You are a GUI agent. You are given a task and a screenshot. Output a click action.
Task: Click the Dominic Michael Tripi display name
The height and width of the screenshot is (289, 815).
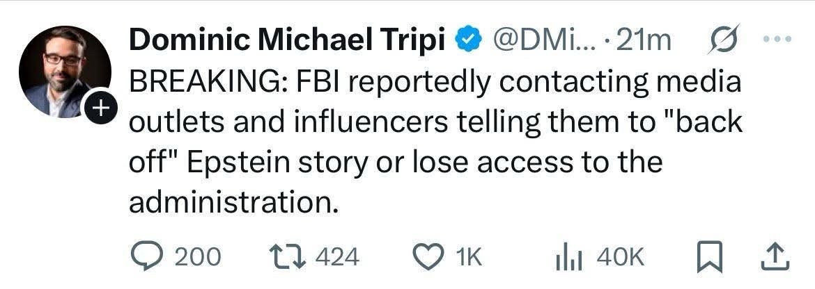point(286,42)
